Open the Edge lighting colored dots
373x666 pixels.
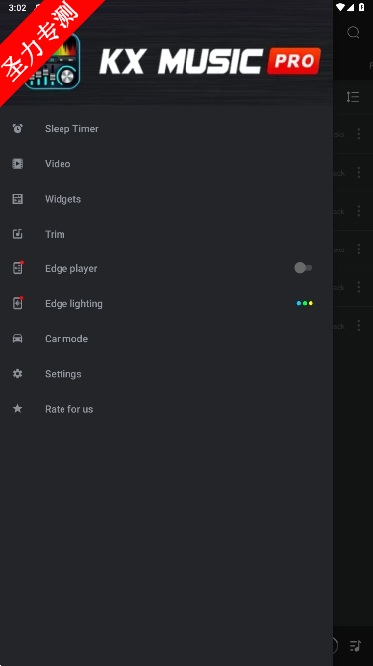pos(305,303)
